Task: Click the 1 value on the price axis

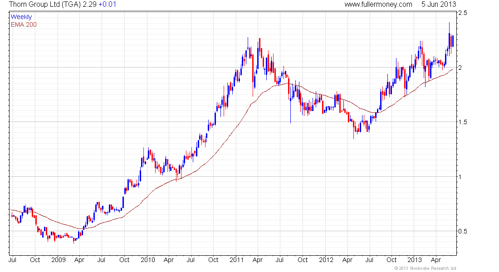Action: coord(460,177)
